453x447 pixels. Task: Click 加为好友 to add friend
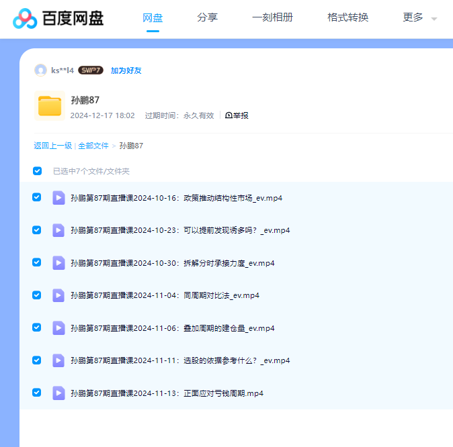(126, 70)
